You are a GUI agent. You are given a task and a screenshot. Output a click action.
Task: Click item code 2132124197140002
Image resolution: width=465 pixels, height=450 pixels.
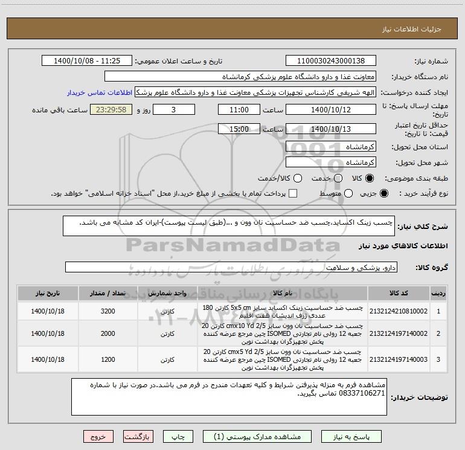pos(399,333)
